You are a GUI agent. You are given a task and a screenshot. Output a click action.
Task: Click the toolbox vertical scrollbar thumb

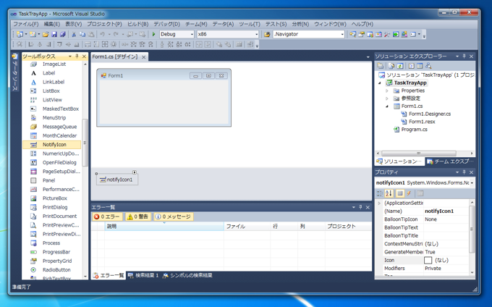85,143
